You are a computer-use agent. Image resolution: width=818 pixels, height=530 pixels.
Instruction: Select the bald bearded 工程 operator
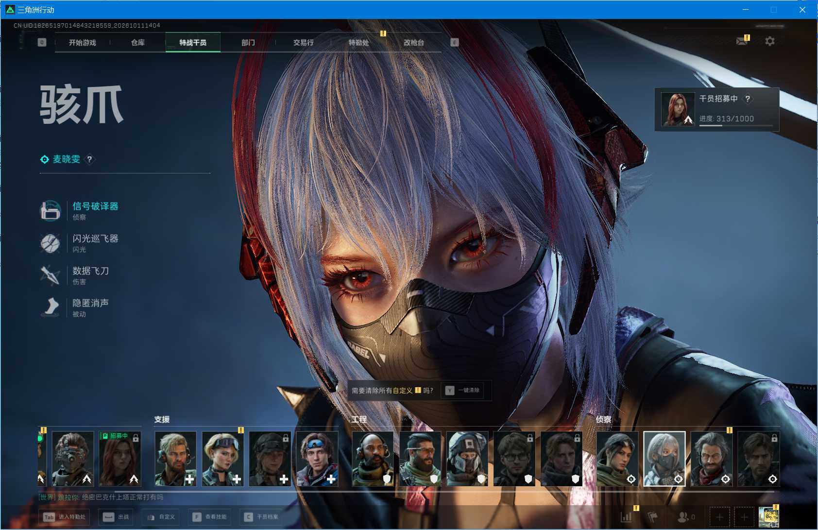373,459
